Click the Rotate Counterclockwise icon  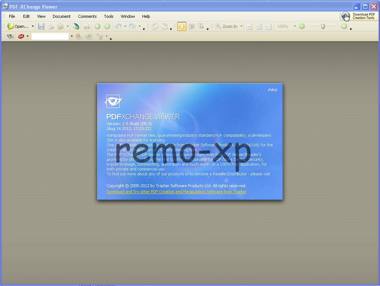[x=155, y=26]
